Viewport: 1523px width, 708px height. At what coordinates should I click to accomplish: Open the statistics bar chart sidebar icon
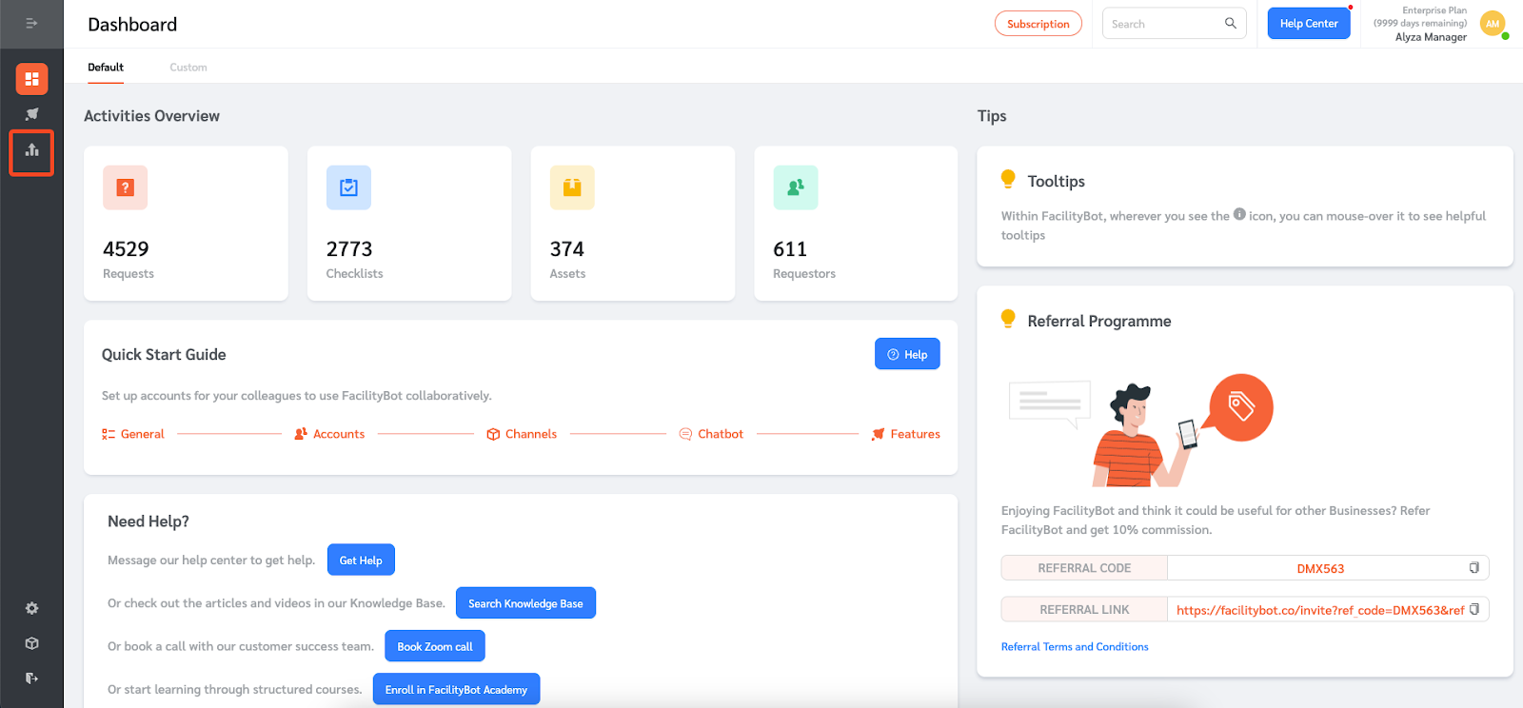pyautogui.click(x=31, y=150)
